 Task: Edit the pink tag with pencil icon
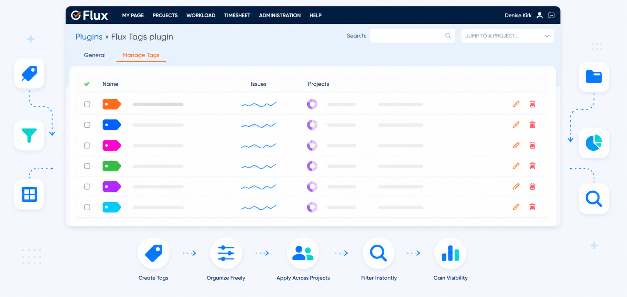click(x=516, y=145)
